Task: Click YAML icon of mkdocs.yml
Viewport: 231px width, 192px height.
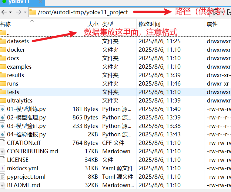Action: point(2,168)
